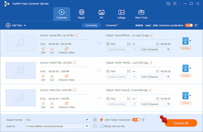Expand the Add Files dropdown arrow
The image size is (203, 132).
(25, 25)
